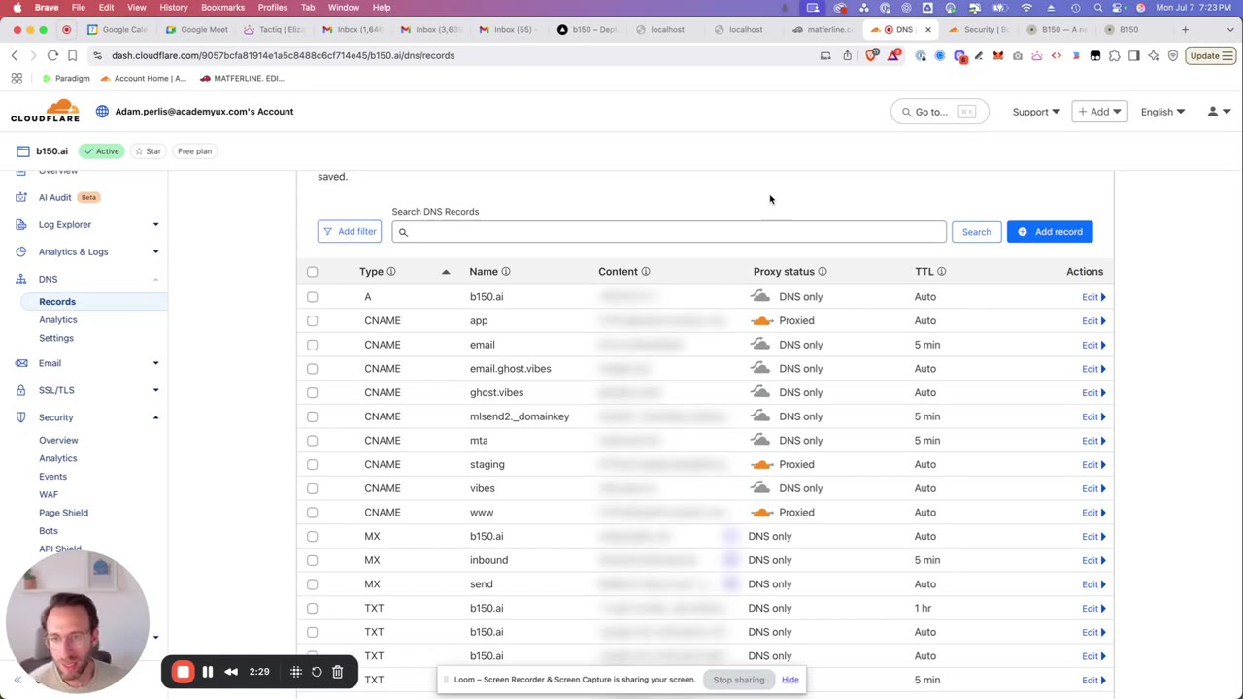Click the TTL column info icon

pyautogui.click(x=941, y=272)
